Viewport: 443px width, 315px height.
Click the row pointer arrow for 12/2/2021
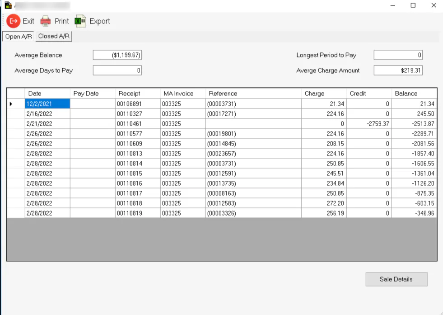click(x=11, y=104)
